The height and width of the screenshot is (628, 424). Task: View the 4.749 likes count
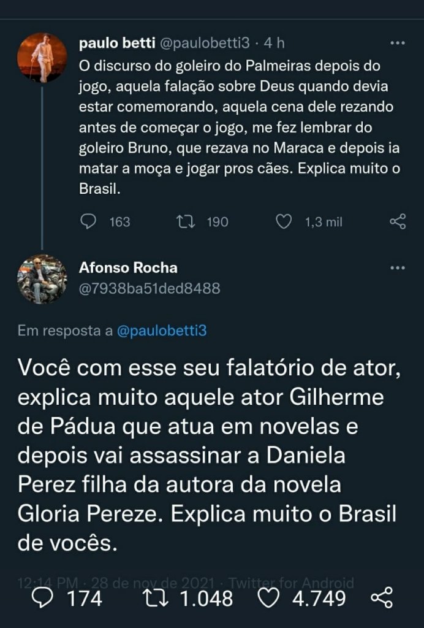pyautogui.click(x=319, y=598)
